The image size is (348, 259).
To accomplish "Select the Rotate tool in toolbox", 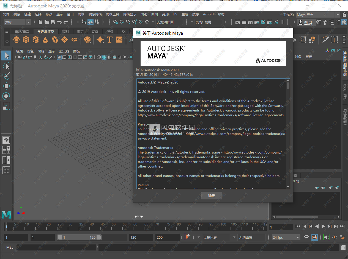I will 6,96.
